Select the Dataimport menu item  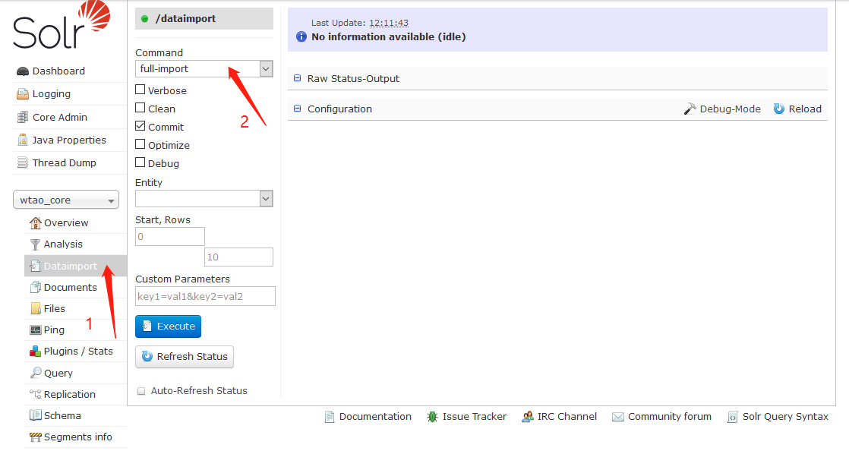point(76,266)
